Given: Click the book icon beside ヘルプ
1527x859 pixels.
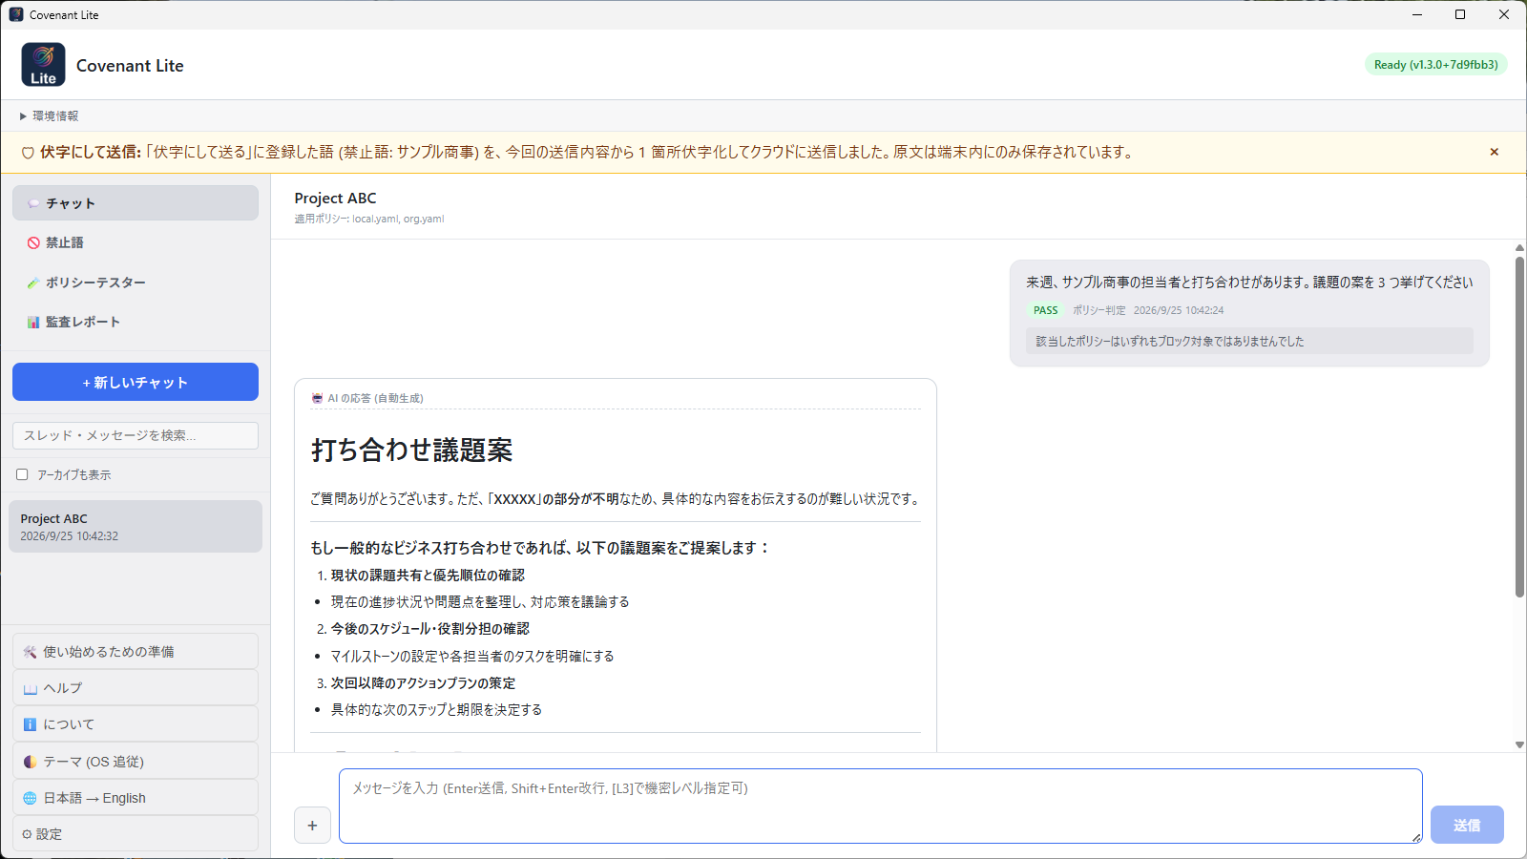Looking at the screenshot, I should coord(30,689).
